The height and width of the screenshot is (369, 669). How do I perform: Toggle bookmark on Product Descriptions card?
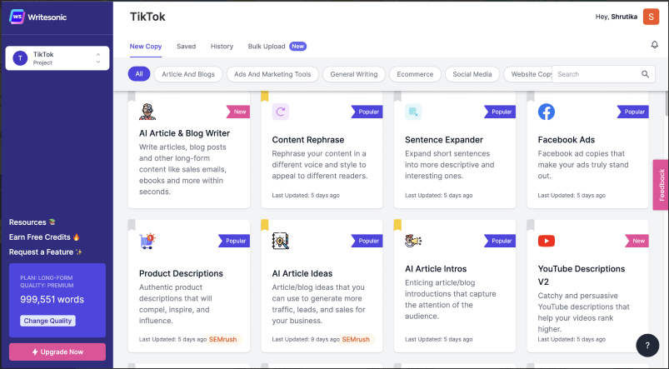click(132, 225)
